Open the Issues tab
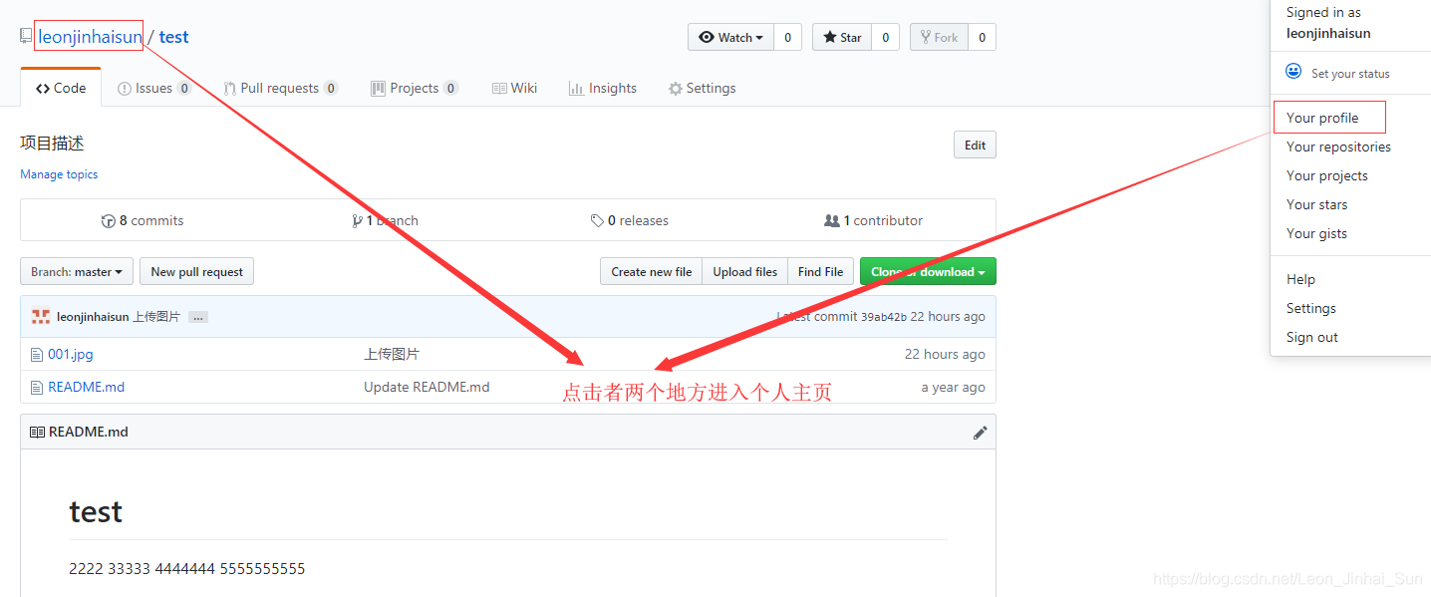The width and height of the screenshot is (1431, 597). 154,88
